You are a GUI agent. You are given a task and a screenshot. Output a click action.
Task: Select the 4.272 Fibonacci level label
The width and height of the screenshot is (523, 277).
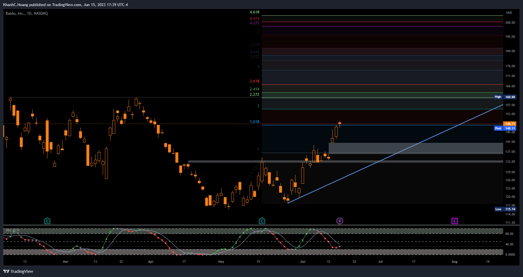(254, 23)
